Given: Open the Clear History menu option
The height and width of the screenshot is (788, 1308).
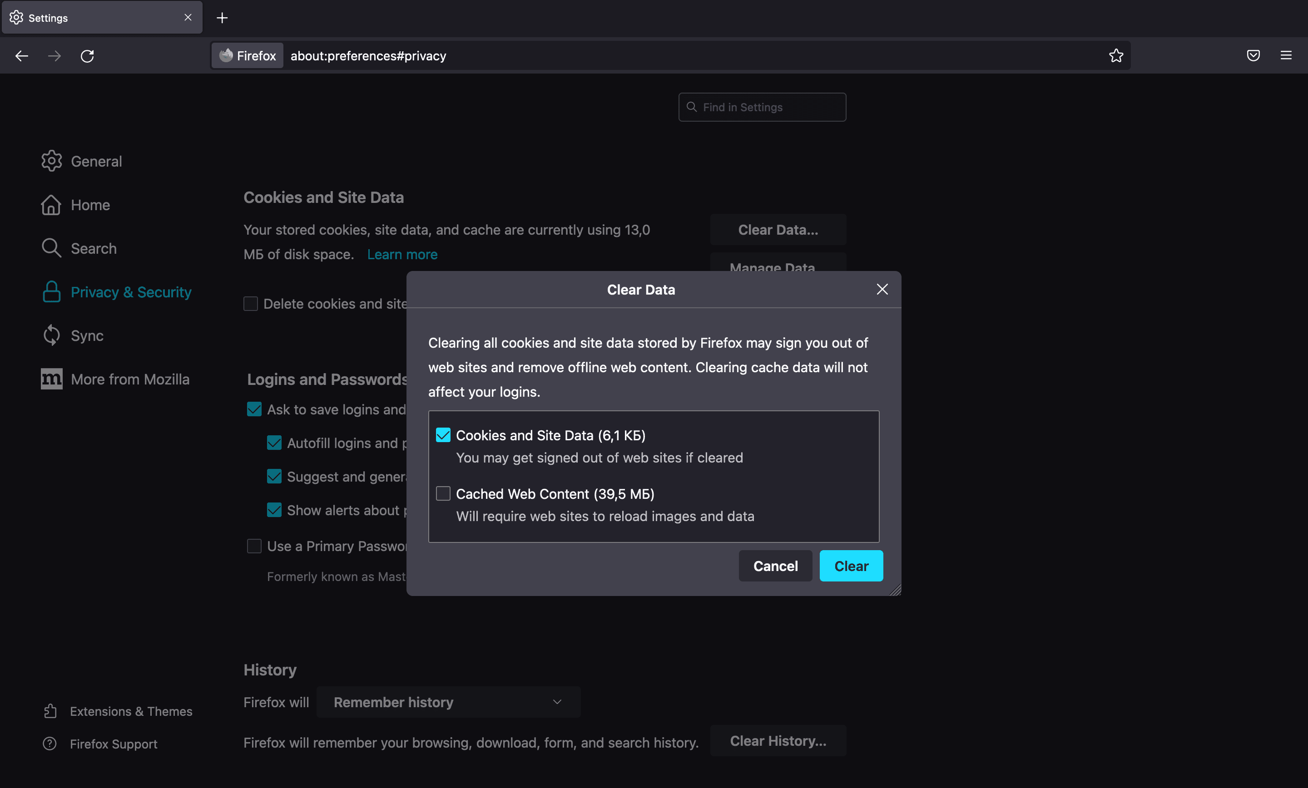Looking at the screenshot, I should (778, 741).
